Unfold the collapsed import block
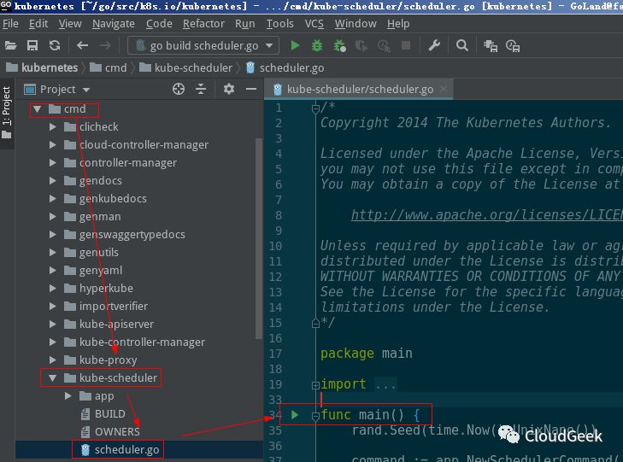 pos(315,385)
